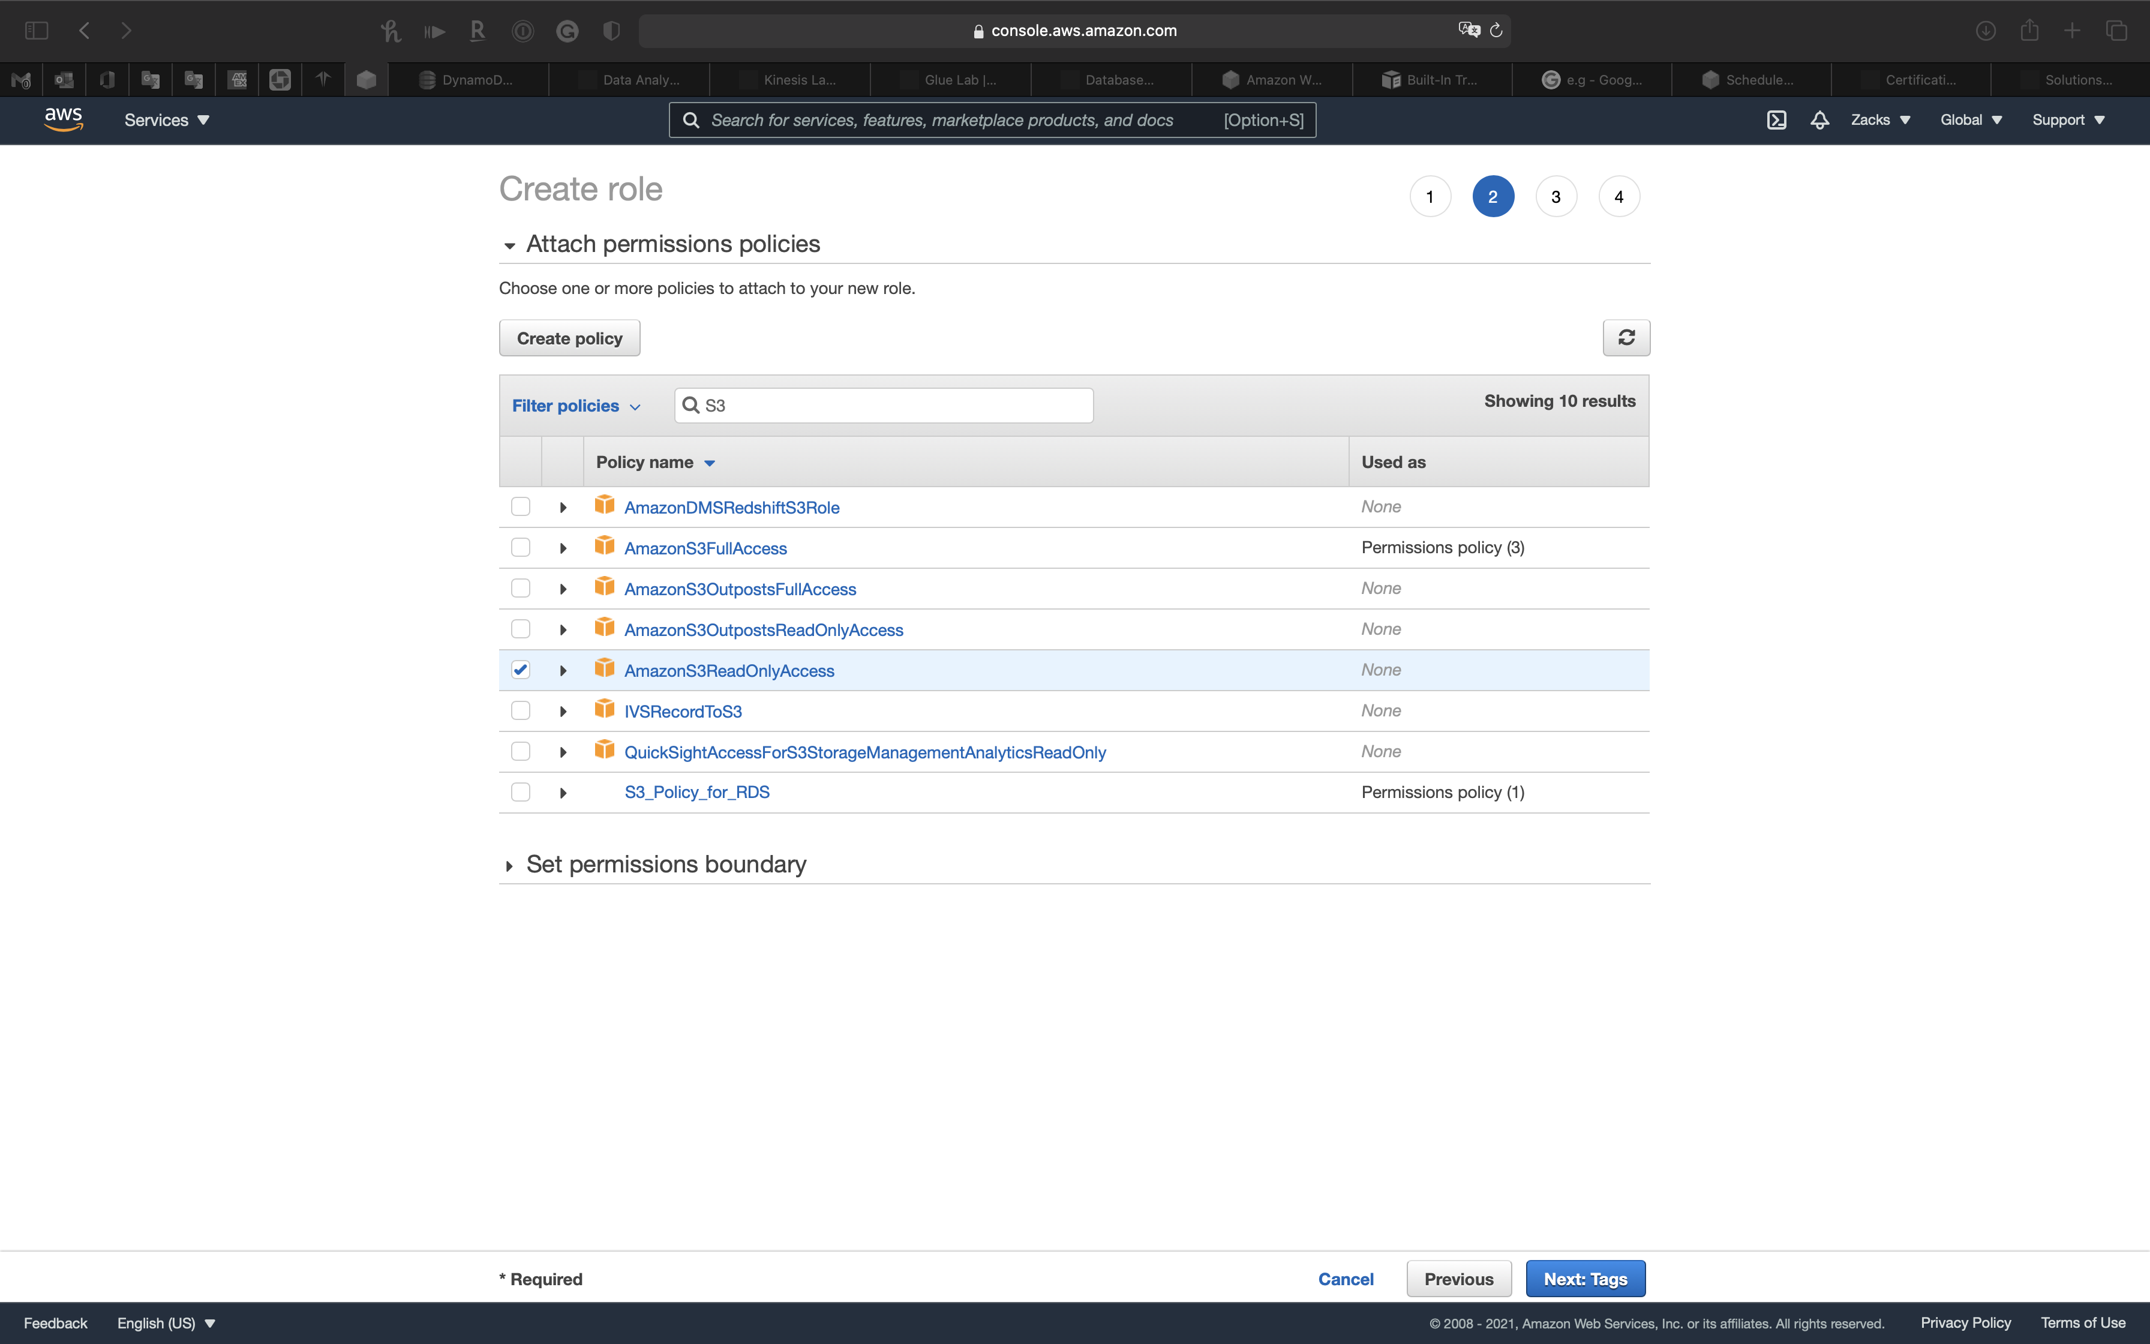Uncheck the AmazonS3ReadOnlyAccess policy checkbox
This screenshot has width=2150, height=1344.
[521, 670]
